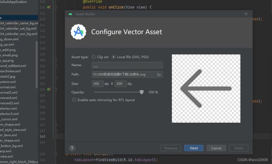The height and width of the screenshot is (164, 272).
Task: Select ressed.xml in project tree
Action: 9,98
